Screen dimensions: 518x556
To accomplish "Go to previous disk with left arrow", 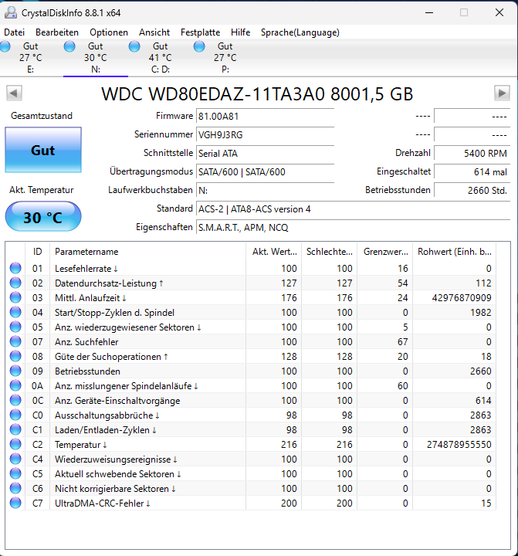I will (x=14, y=93).
